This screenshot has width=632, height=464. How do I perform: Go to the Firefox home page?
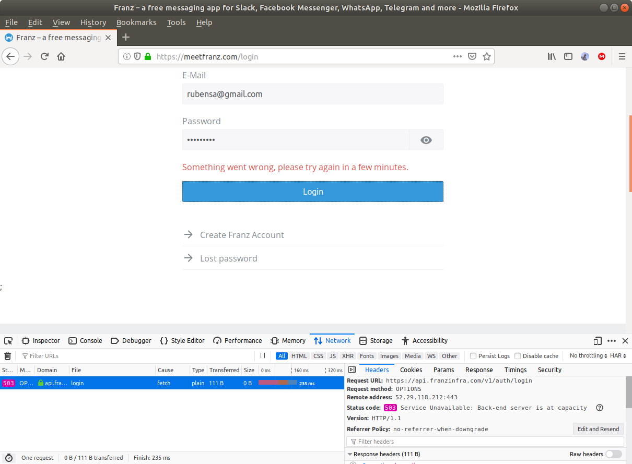tap(61, 56)
